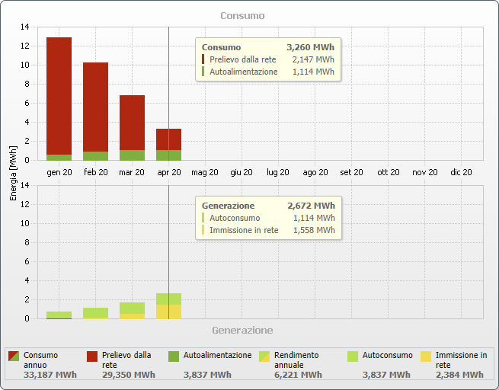
Task: Click the green Autoalimentazione legend swatch
Action: 174,356
